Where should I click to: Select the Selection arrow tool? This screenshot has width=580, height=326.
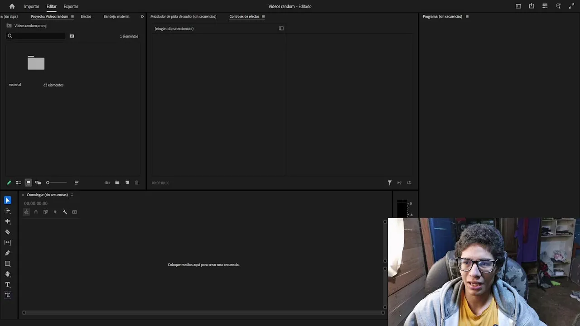tap(7, 200)
